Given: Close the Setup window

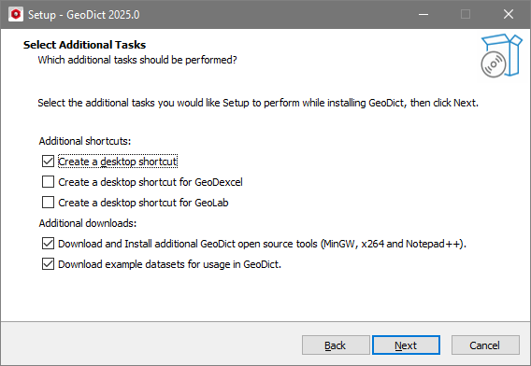Looking at the screenshot, I should coord(509,14).
